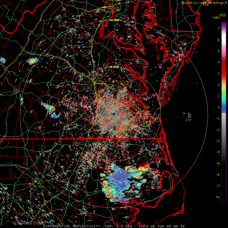Screen dimensions: 228x228
Task: Click the TH threshold label on legend
Action: (x=218, y=197)
